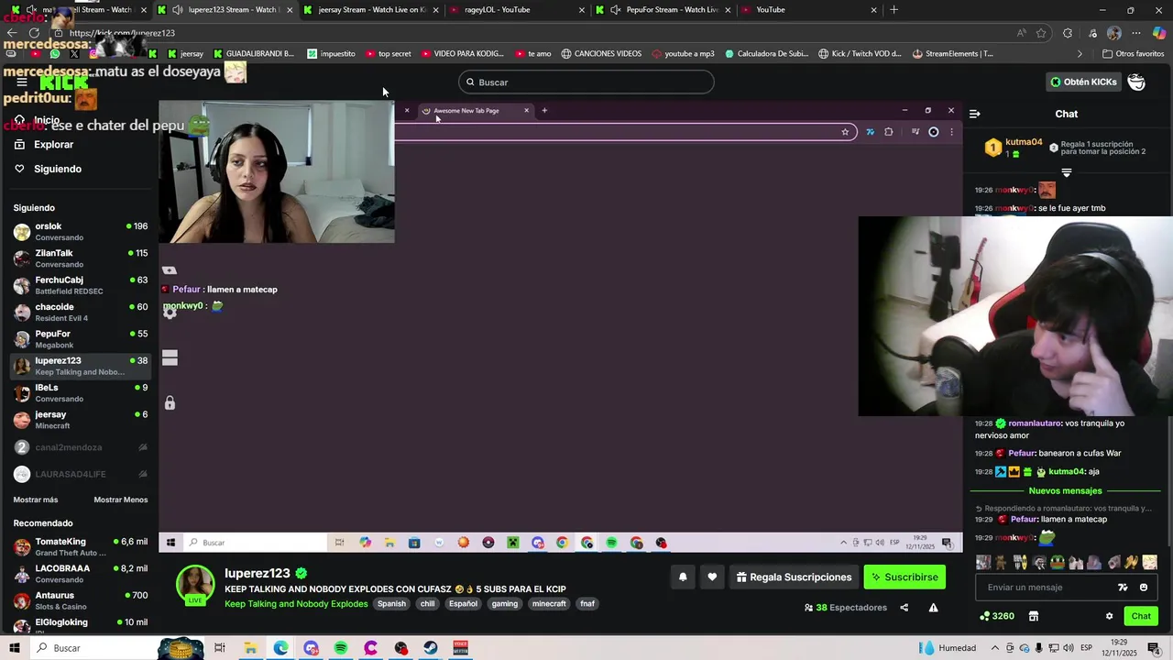The image size is (1173, 660).
Task: Open chat translate icon in message box
Action: (x=1123, y=588)
